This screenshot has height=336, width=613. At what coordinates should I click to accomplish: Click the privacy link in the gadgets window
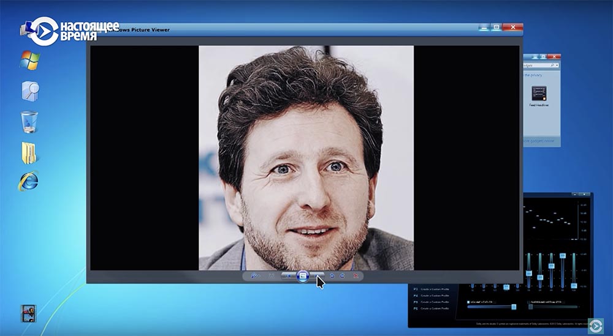pos(533,75)
